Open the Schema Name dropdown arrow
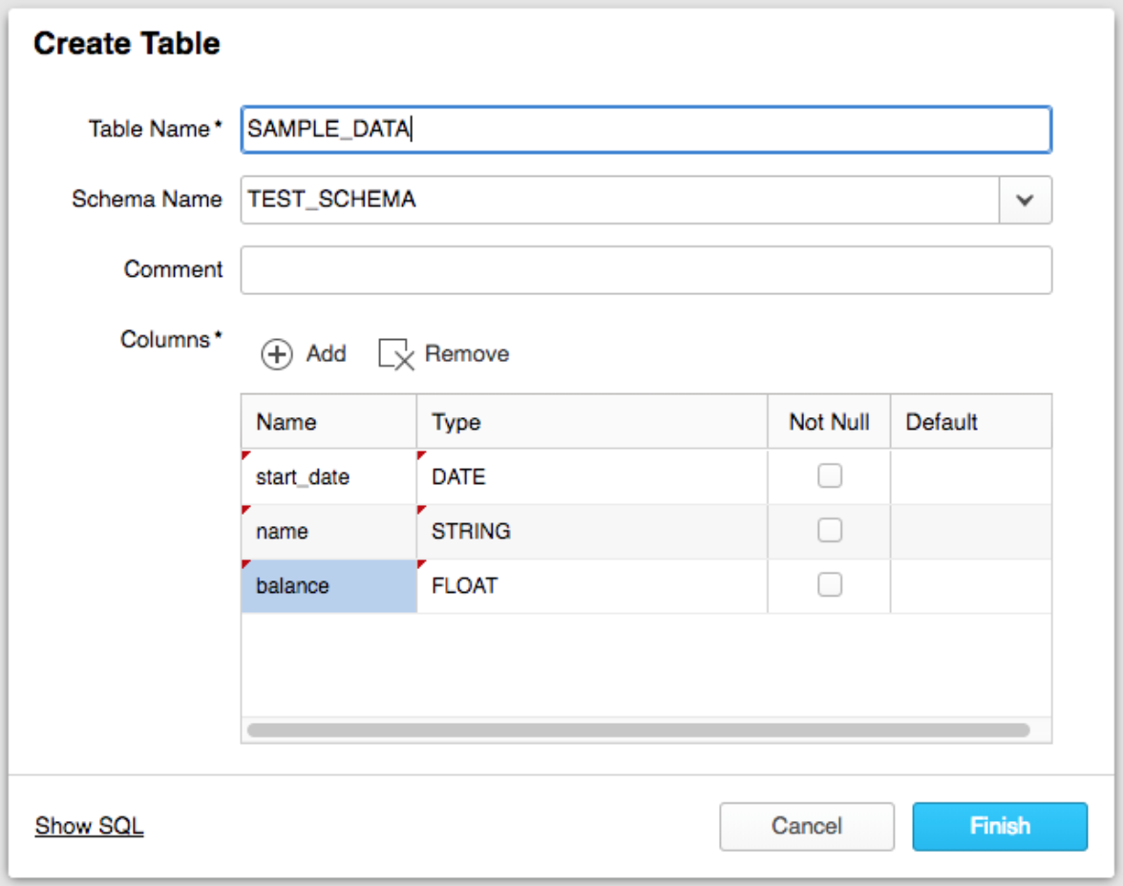The width and height of the screenshot is (1123, 886). pos(1025,200)
